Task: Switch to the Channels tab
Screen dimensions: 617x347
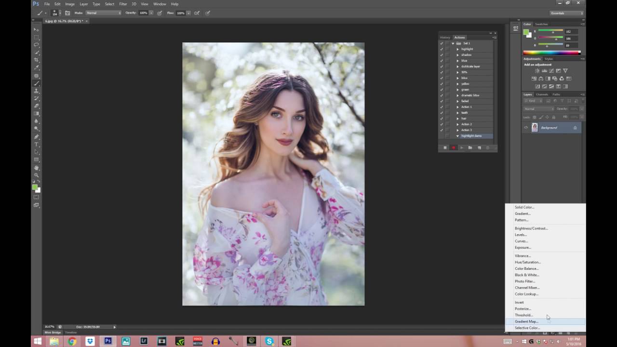Action: (x=542, y=94)
